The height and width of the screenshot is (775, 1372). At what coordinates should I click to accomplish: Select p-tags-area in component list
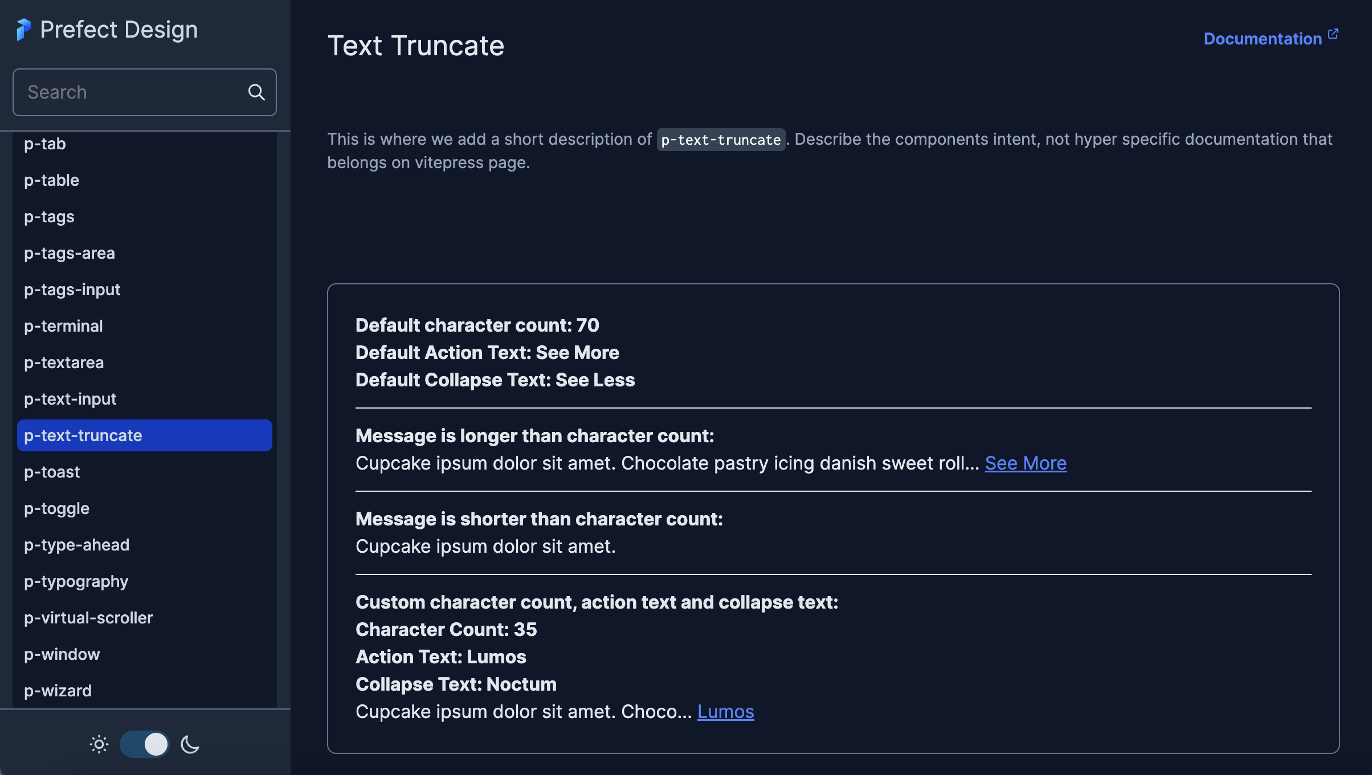pyautogui.click(x=145, y=253)
